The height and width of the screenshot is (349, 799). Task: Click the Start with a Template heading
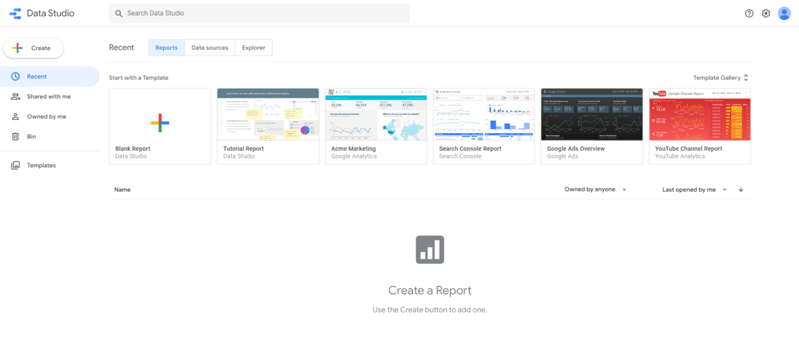[138, 78]
